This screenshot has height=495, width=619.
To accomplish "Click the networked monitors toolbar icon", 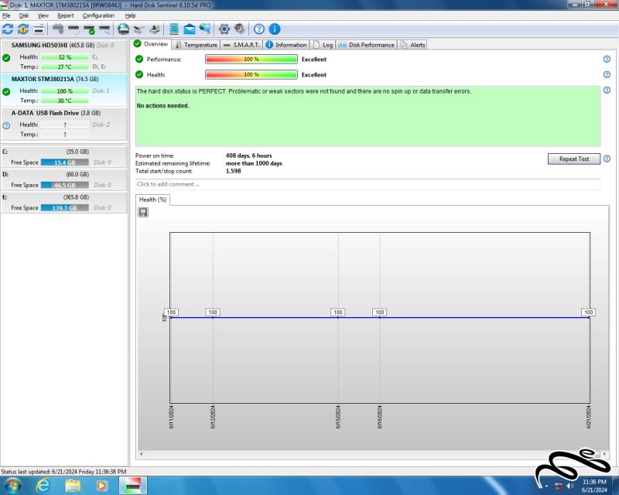I will click(205, 29).
